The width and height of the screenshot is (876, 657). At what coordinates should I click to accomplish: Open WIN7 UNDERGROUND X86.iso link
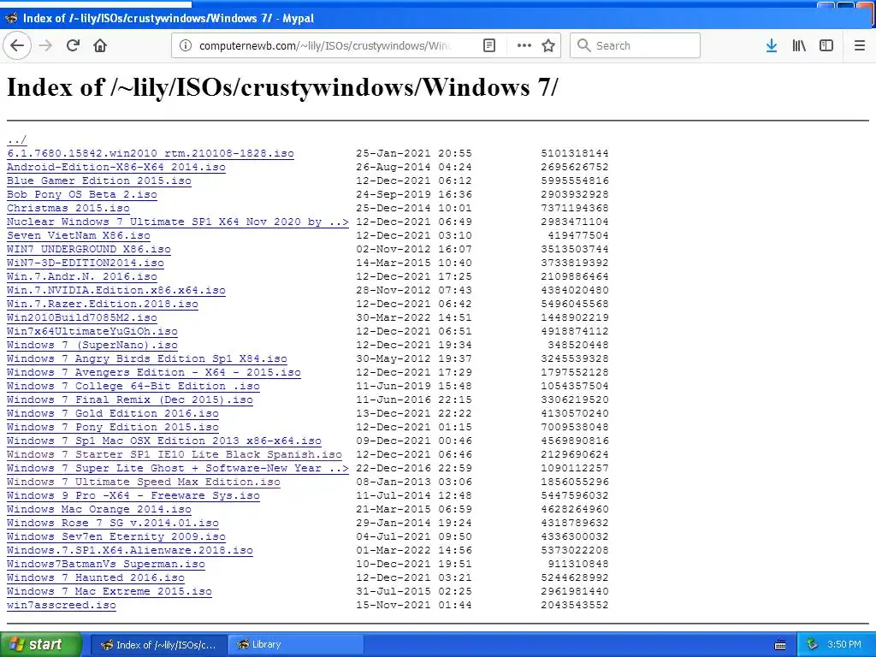89,249
